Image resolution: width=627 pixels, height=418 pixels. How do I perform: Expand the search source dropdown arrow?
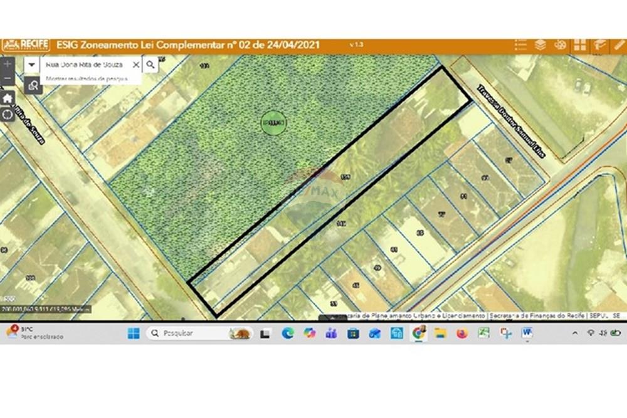(x=32, y=65)
